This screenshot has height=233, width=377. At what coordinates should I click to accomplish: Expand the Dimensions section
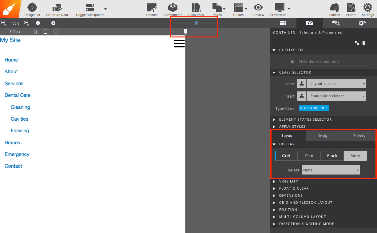tap(274, 195)
